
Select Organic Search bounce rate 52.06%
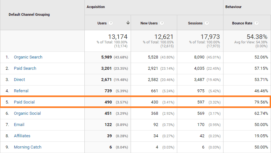(261, 57)
